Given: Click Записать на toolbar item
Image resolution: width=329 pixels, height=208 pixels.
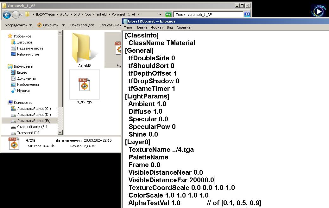Looking at the screenshot, I should click(x=109, y=25).
